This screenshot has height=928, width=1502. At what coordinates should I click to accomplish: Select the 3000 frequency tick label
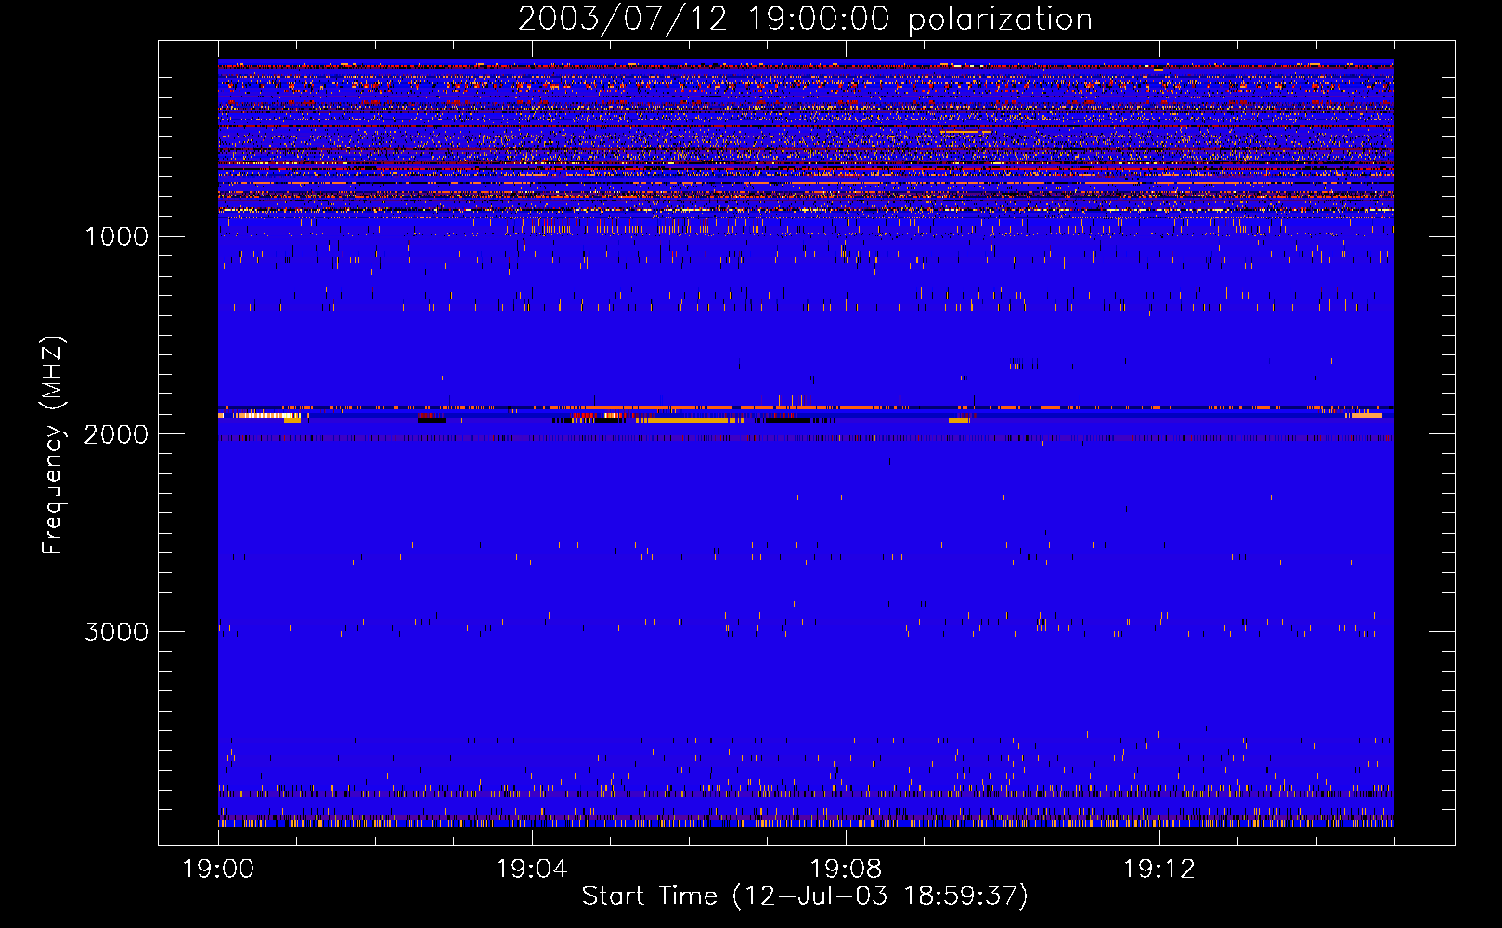pos(116,632)
